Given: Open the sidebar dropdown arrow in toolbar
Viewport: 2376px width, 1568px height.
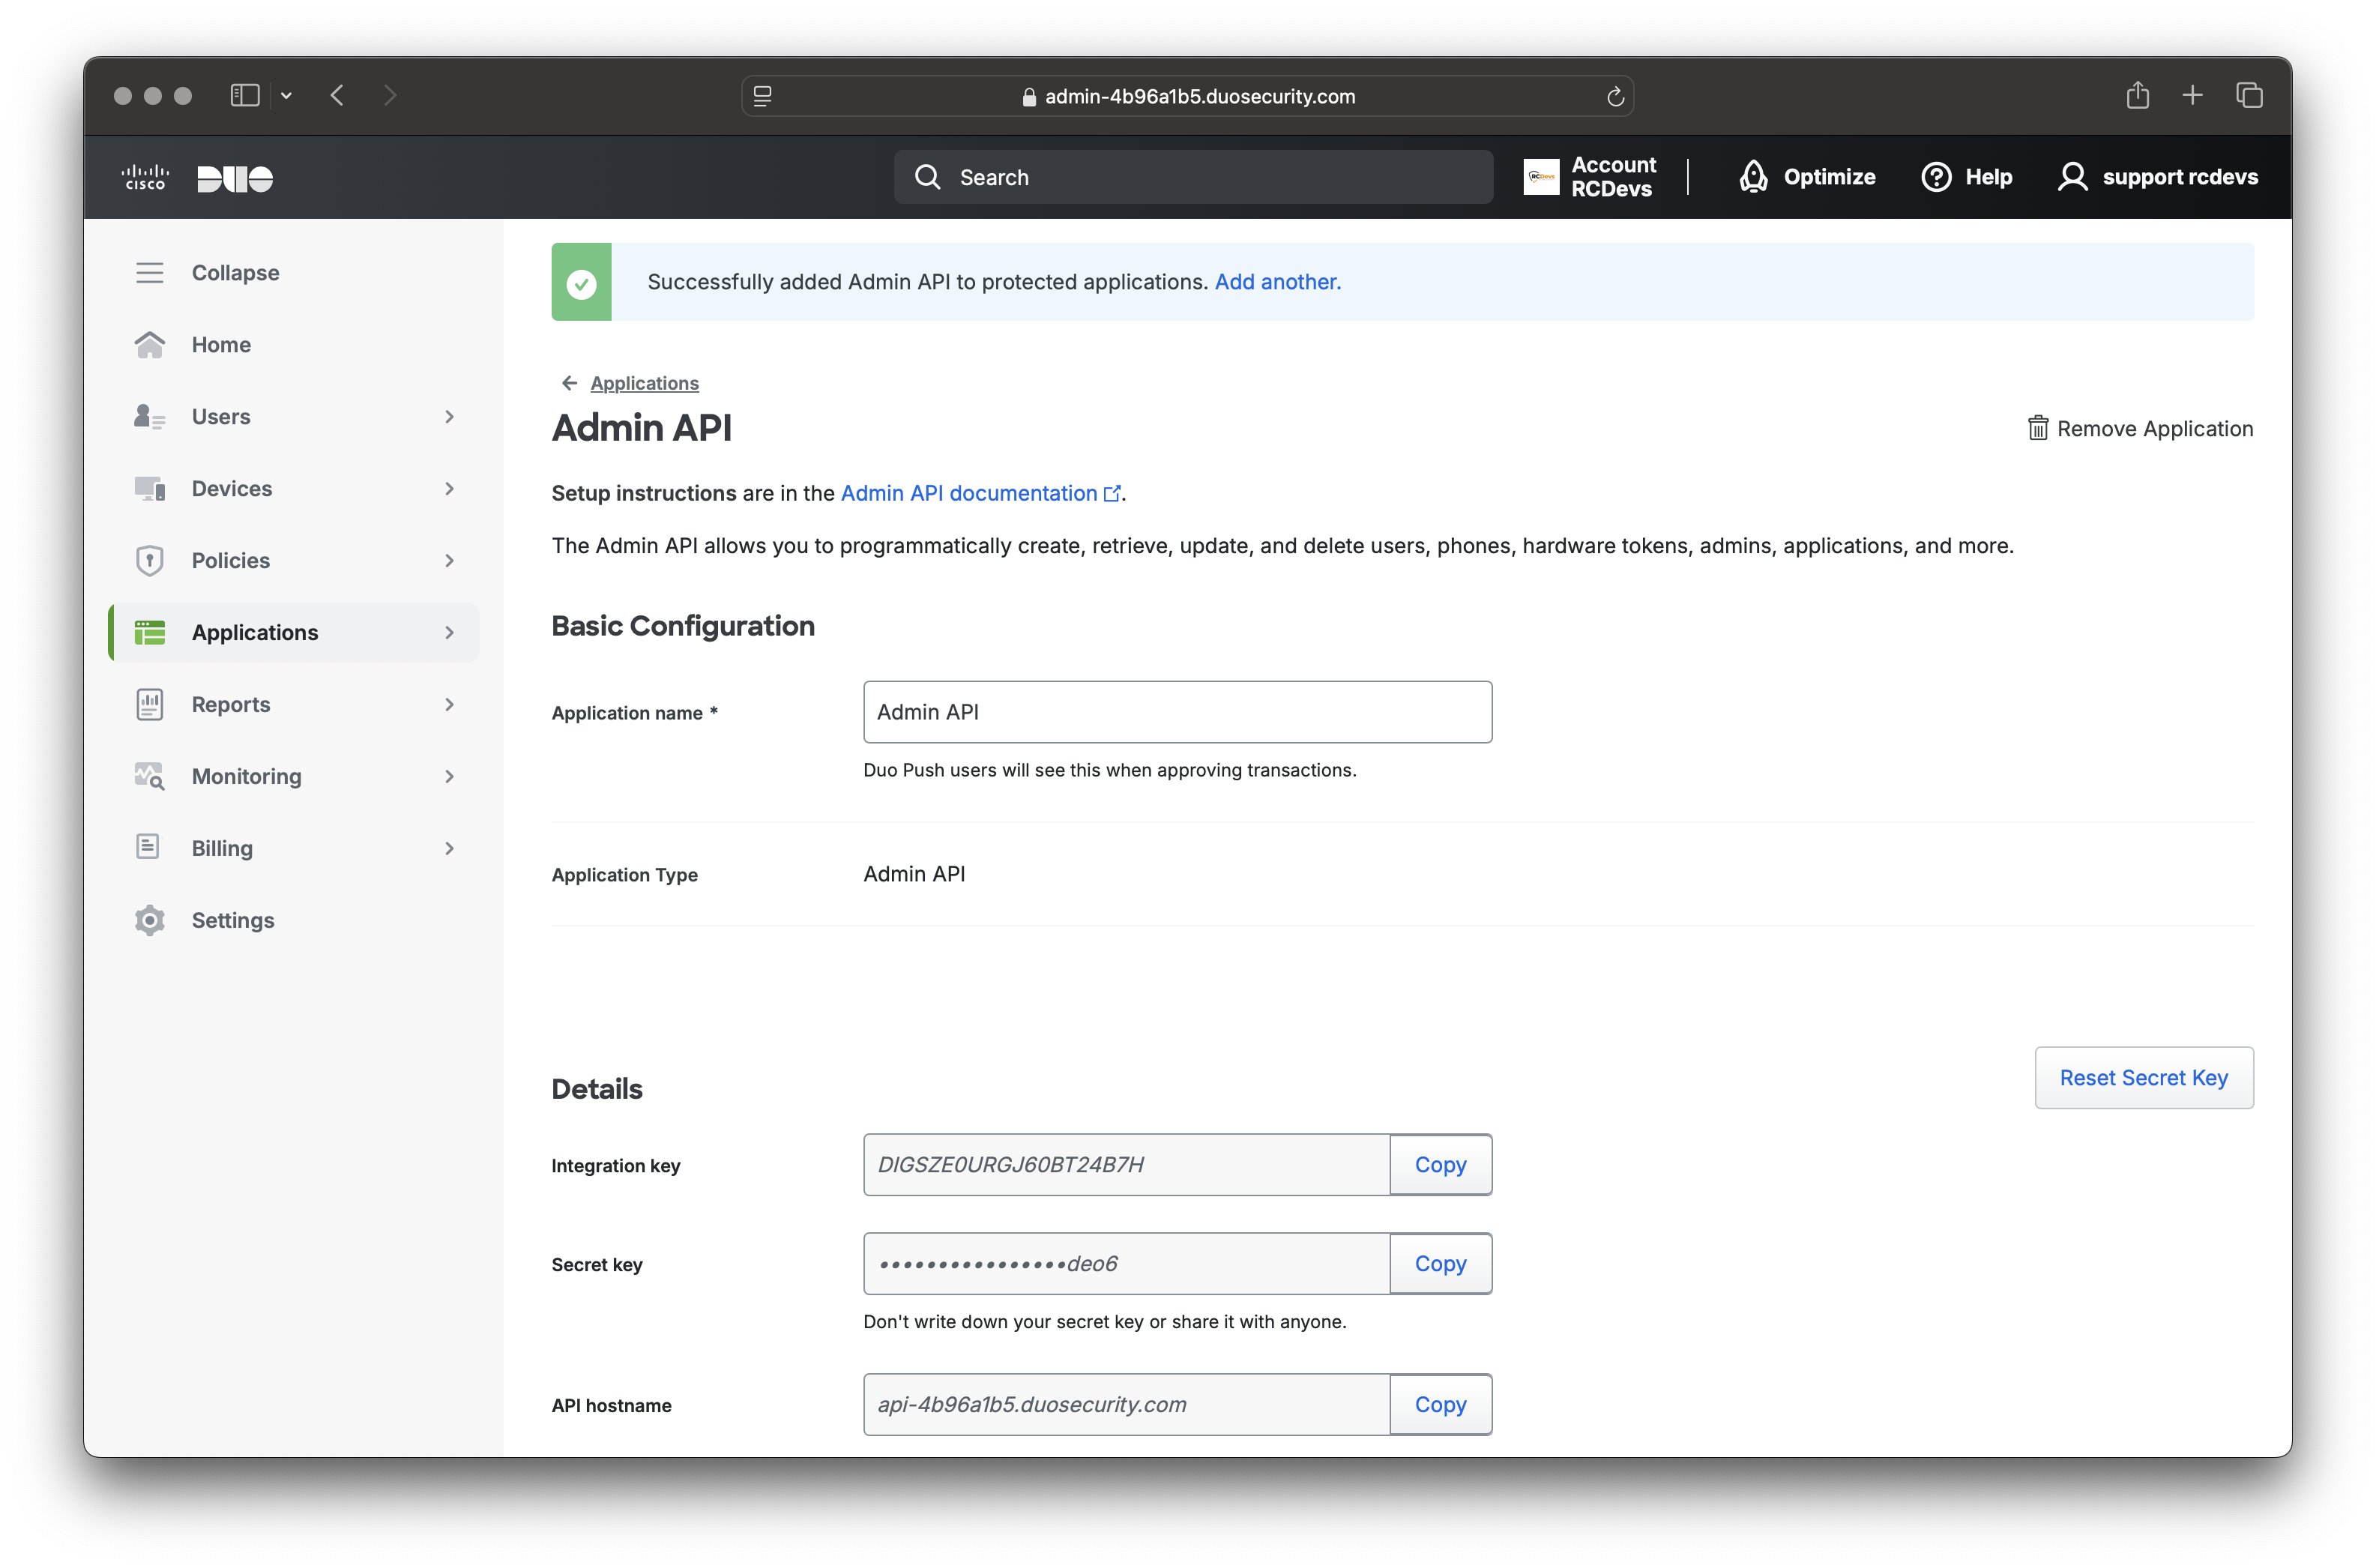Looking at the screenshot, I should (x=287, y=96).
